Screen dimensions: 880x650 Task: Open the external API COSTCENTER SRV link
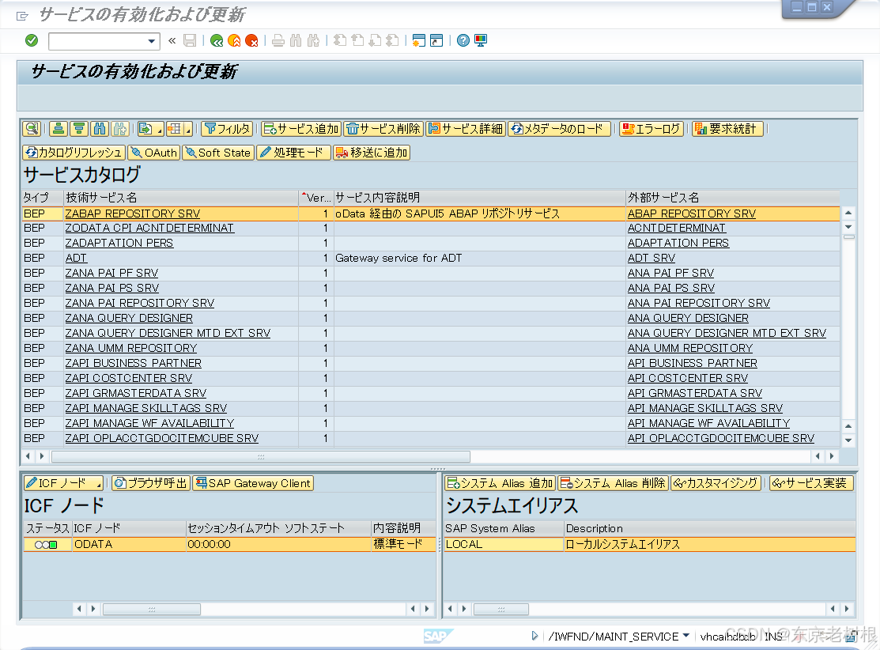688,378
